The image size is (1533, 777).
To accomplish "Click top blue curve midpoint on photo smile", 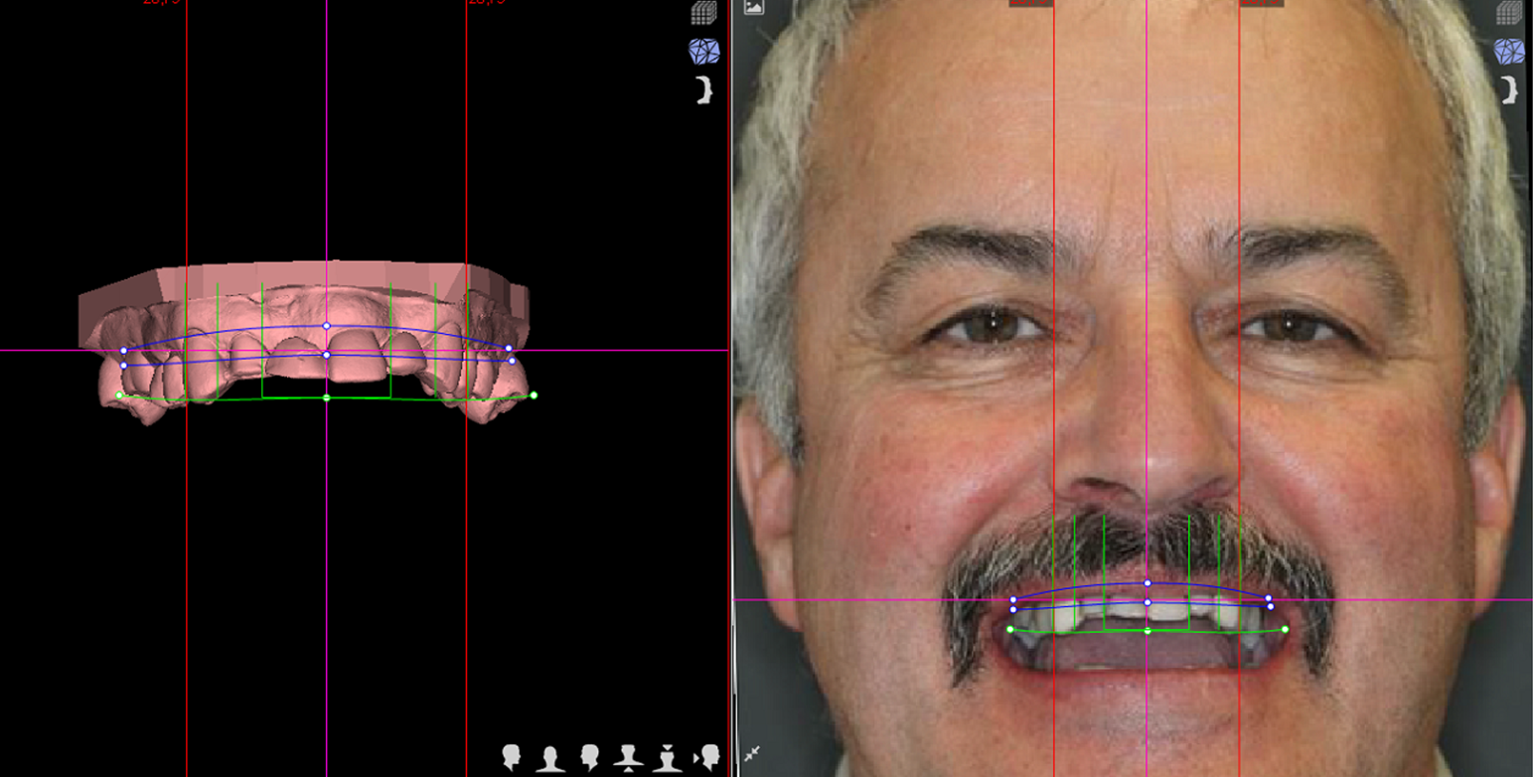I will [x=1148, y=583].
